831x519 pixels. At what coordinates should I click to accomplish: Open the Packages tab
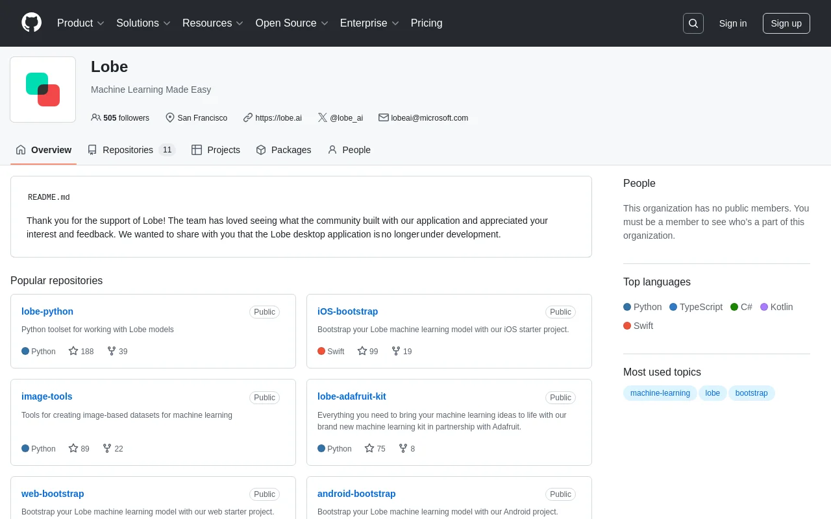(x=284, y=150)
